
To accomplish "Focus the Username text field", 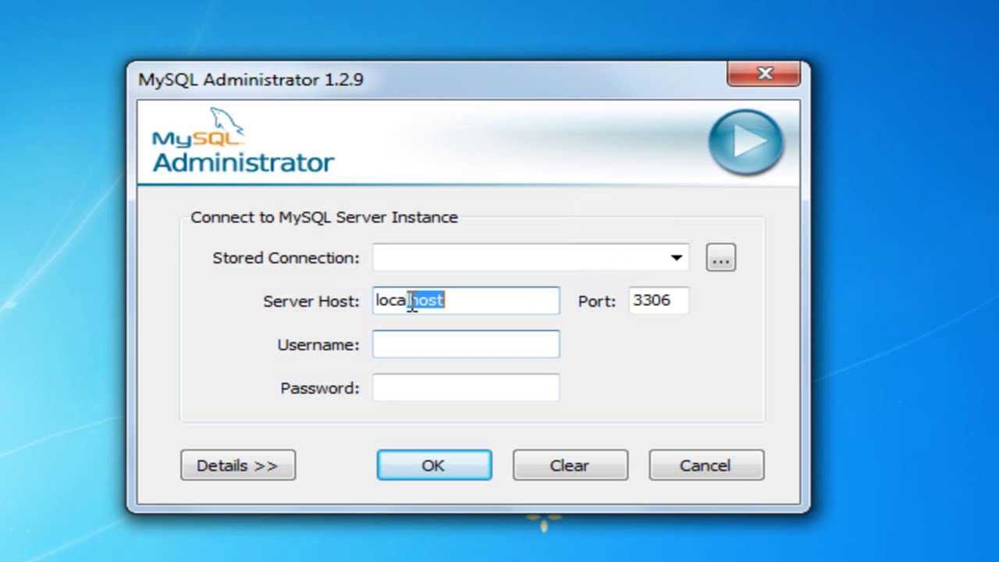I will point(466,344).
